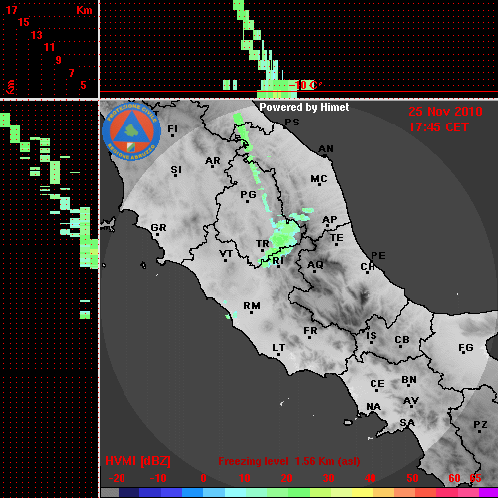Click the FI city marker
The image size is (498, 498).
(x=172, y=135)
